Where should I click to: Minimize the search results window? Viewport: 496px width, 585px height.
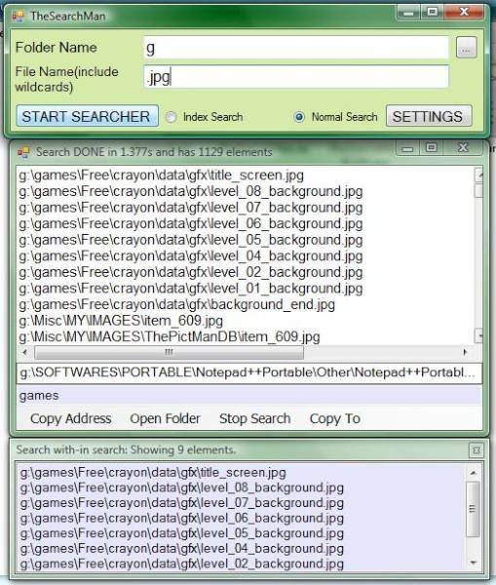(x=407, y=148)
